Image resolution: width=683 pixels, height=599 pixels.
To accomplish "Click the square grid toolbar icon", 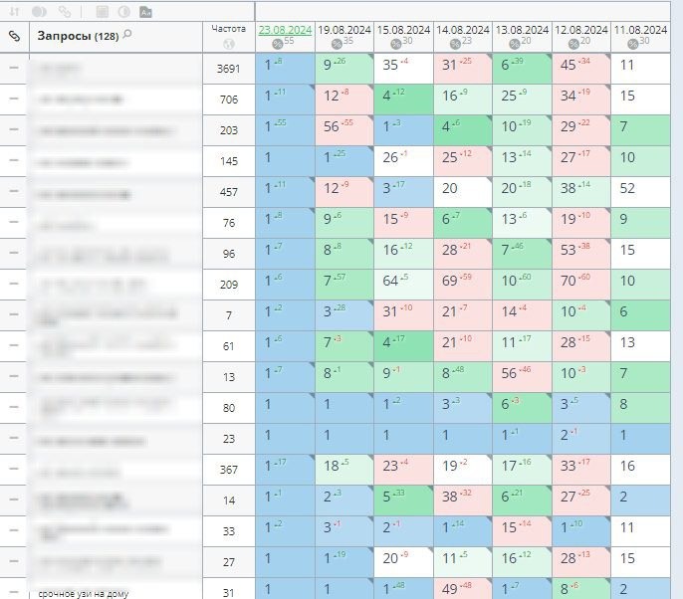I will coord(102,12).
